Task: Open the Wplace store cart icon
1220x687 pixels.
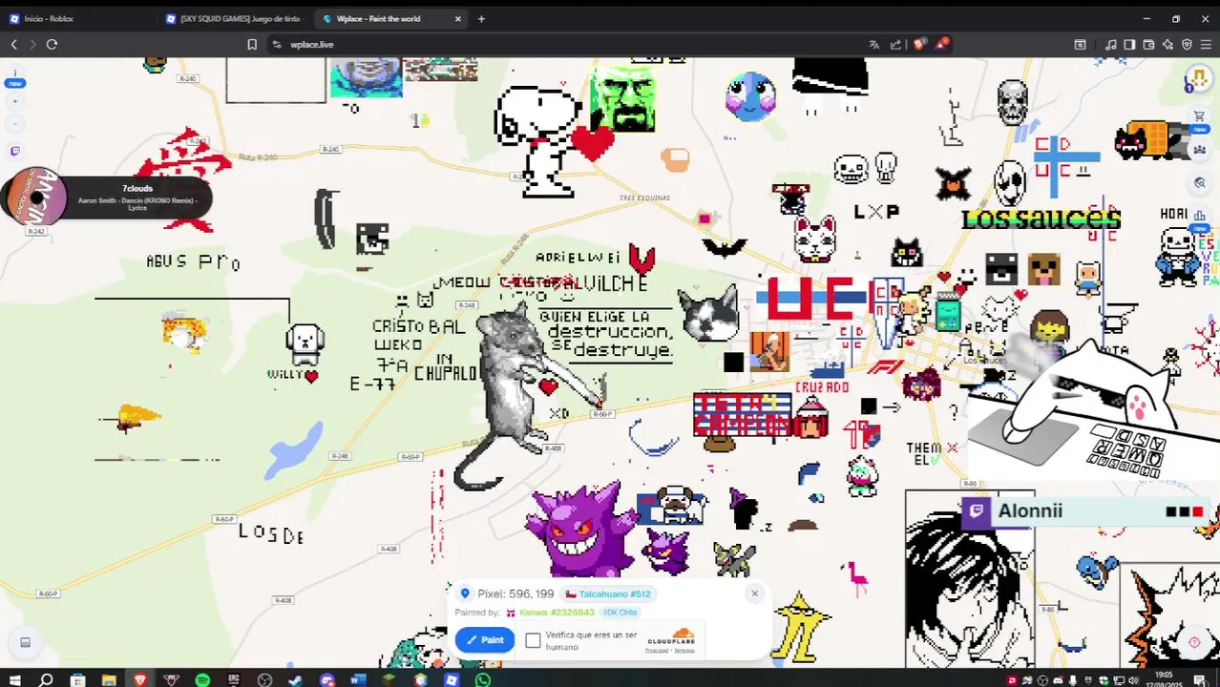Action: [1199, 116]
